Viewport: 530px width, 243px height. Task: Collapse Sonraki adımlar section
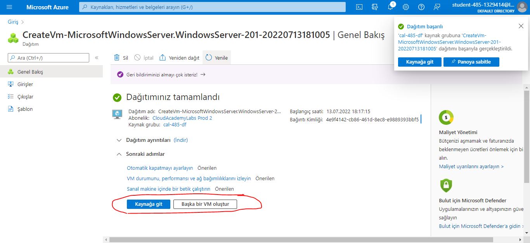119,154
